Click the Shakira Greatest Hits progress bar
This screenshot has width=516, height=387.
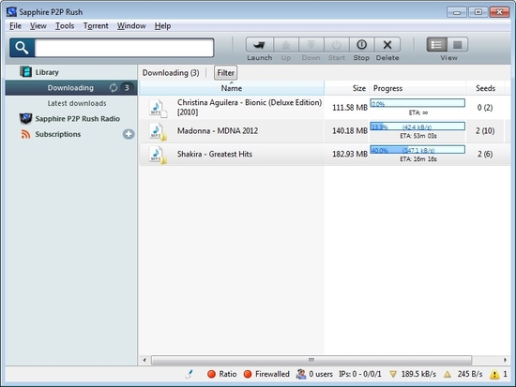pyautogui.click(x=417, y=150)
